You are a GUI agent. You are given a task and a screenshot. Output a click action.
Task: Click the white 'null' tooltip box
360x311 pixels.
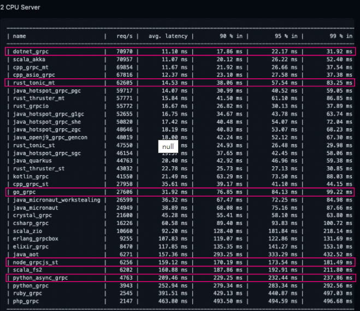point(168,146)
